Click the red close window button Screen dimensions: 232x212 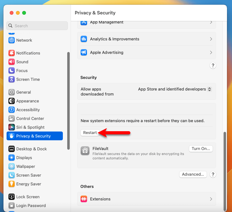(12, 13)
